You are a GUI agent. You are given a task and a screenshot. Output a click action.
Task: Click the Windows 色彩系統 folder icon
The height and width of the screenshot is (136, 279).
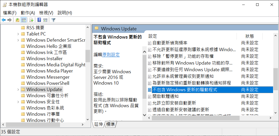click(x=23, y=108)
